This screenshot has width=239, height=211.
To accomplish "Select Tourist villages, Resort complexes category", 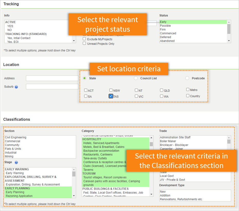I will pyautogui.click(x=116, y=178).
